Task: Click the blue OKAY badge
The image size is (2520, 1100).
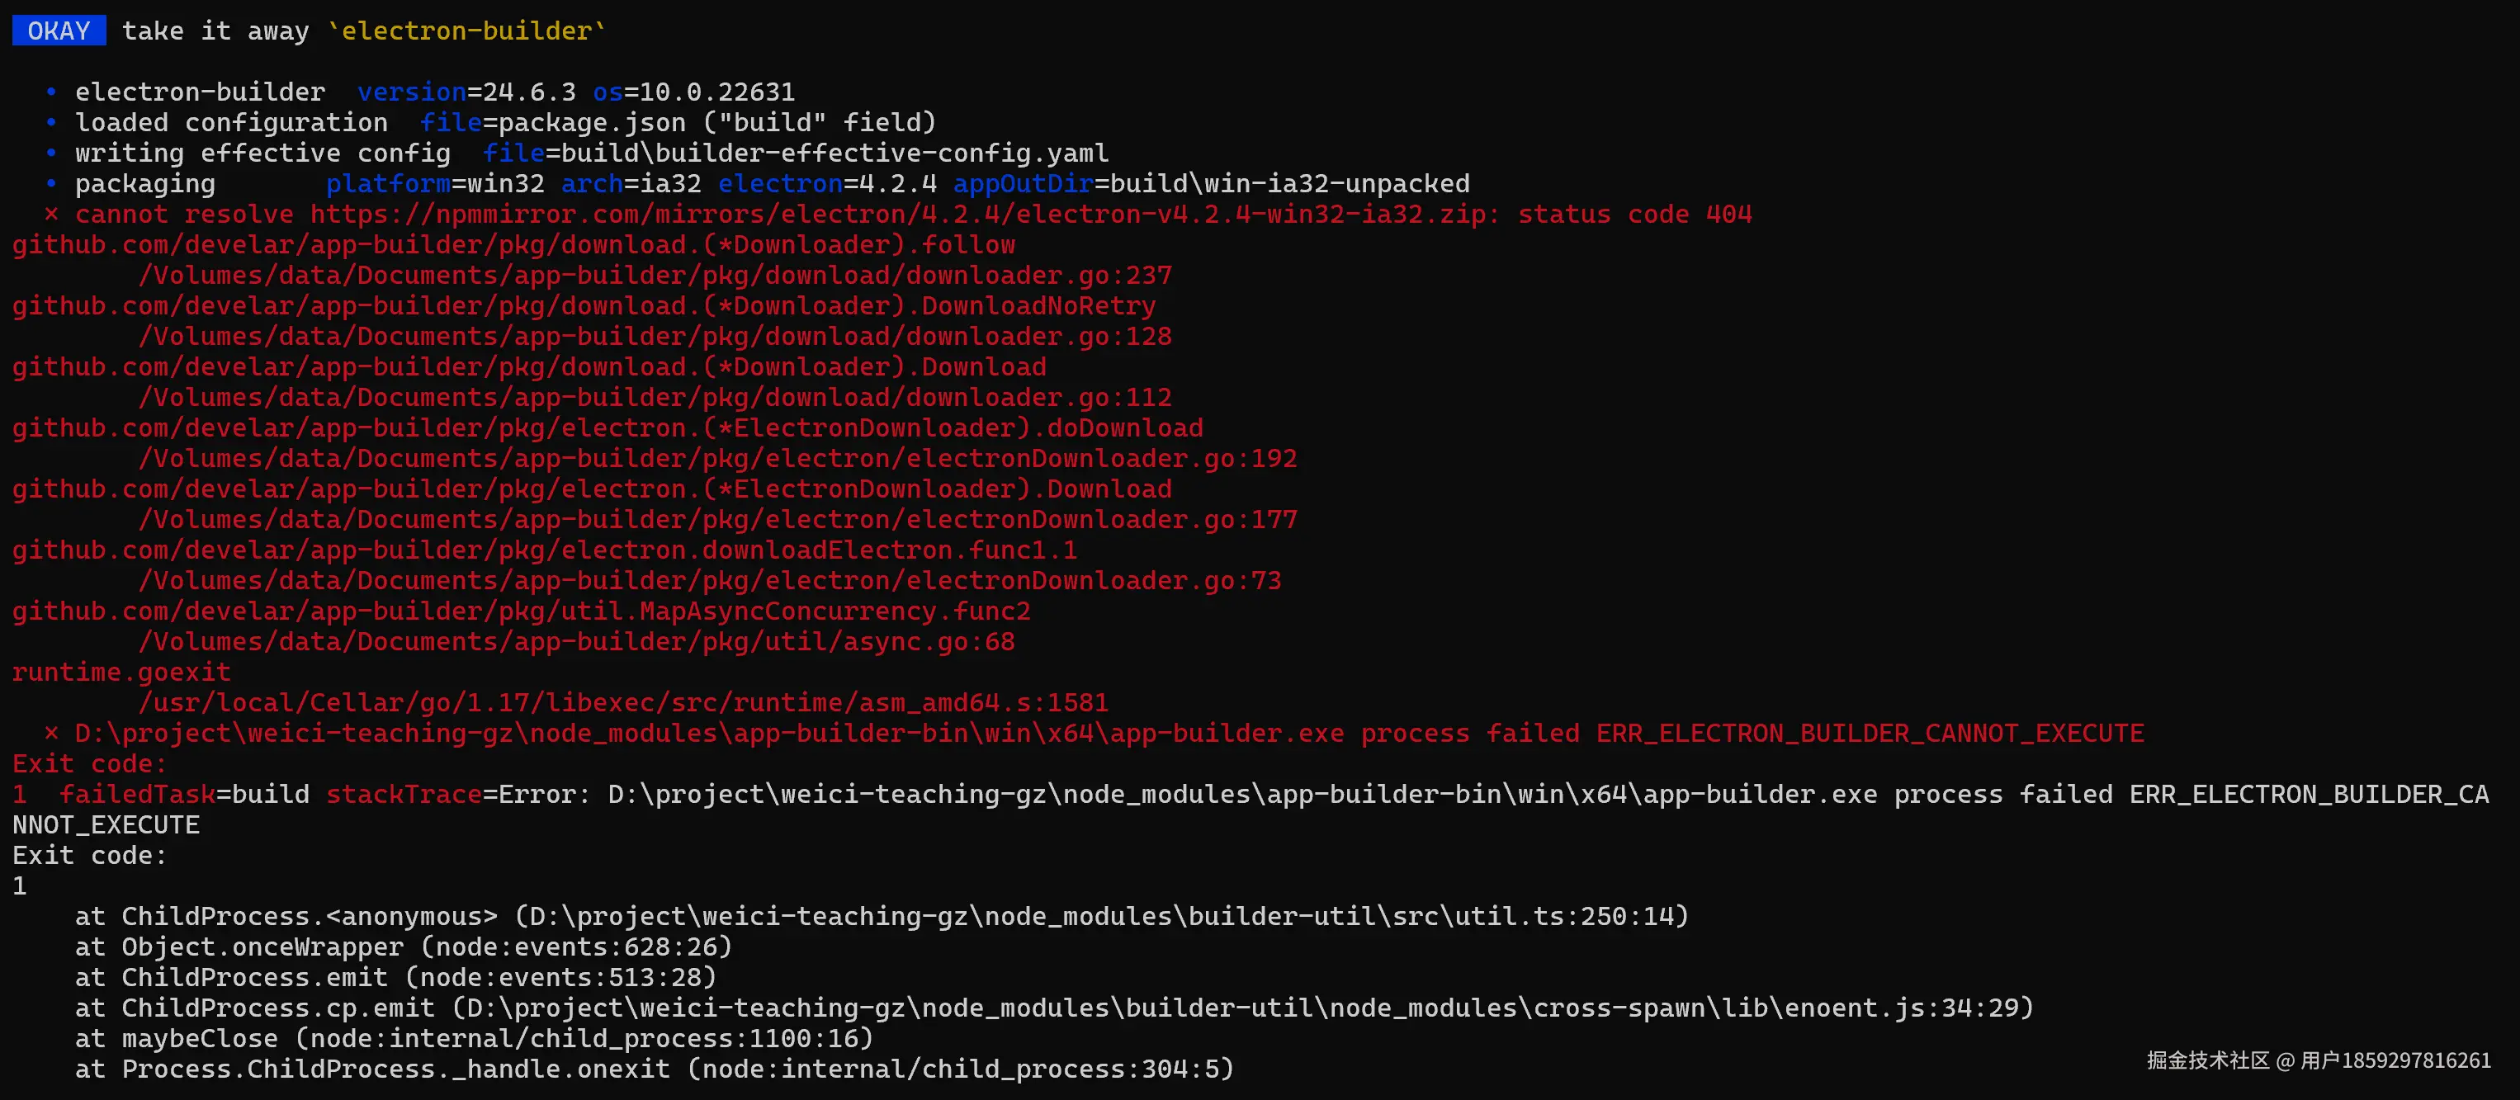Action: coord(59,31)
